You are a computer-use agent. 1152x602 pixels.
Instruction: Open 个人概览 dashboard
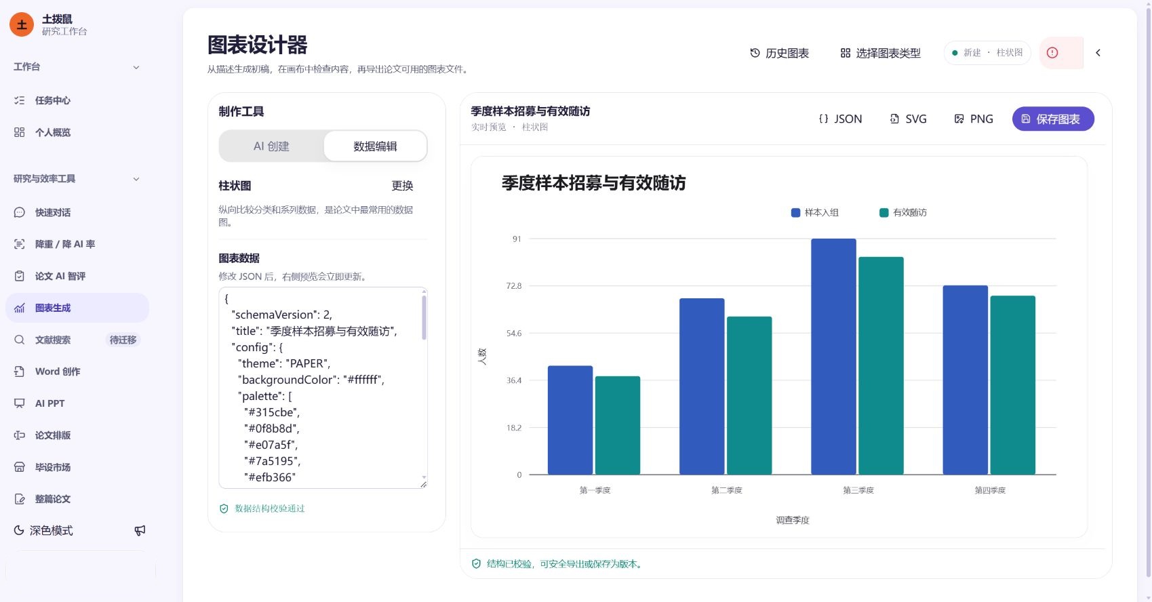pyautogui.click(x=77, y=132)
